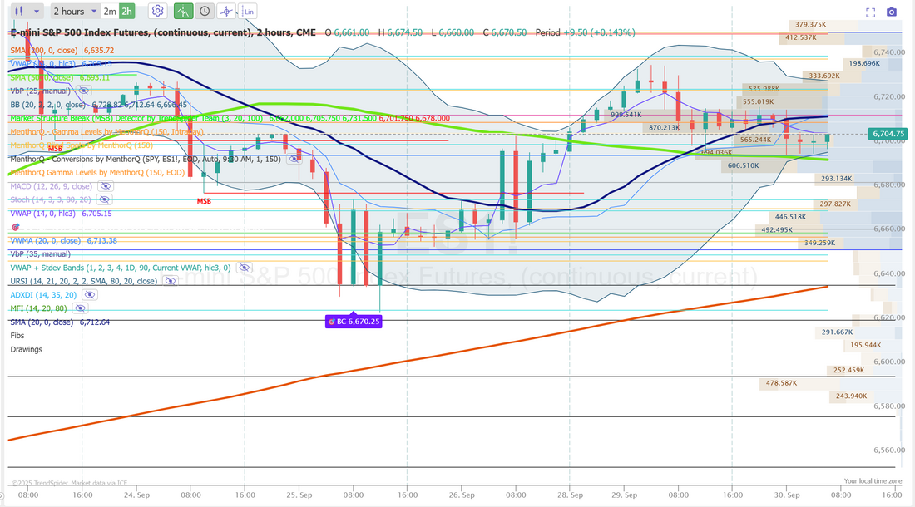Expand the Fibs section in legend

coord(17,335)
